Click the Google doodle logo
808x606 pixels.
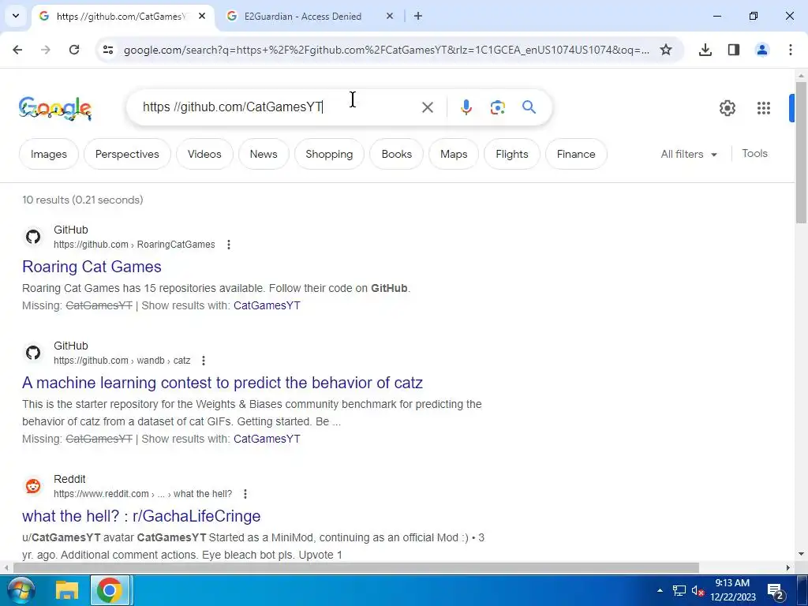point(54,107)
